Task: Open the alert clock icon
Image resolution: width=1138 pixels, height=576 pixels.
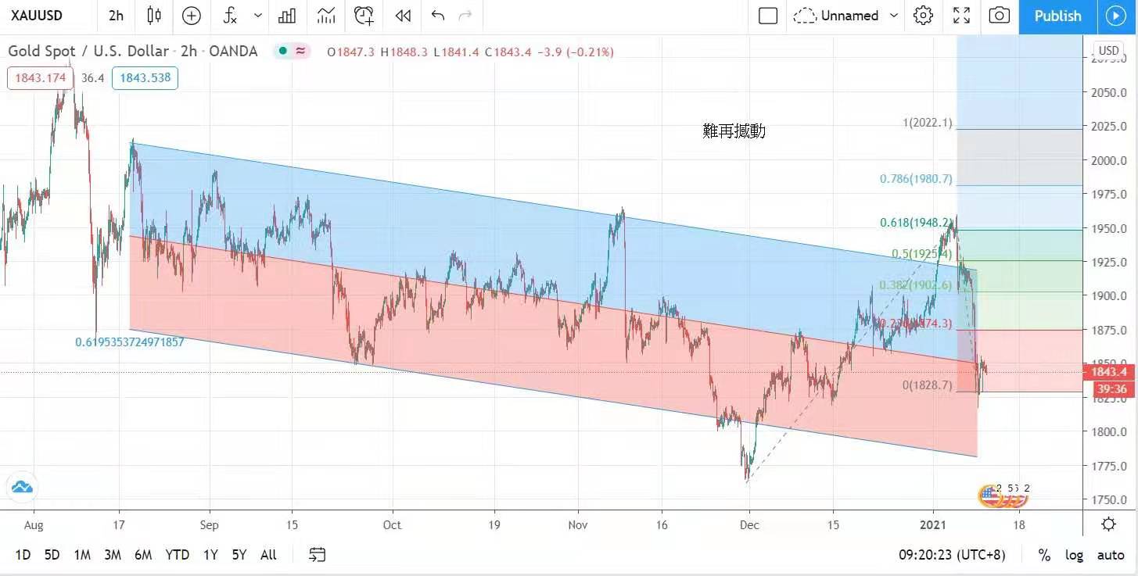Action: [364, 16]
